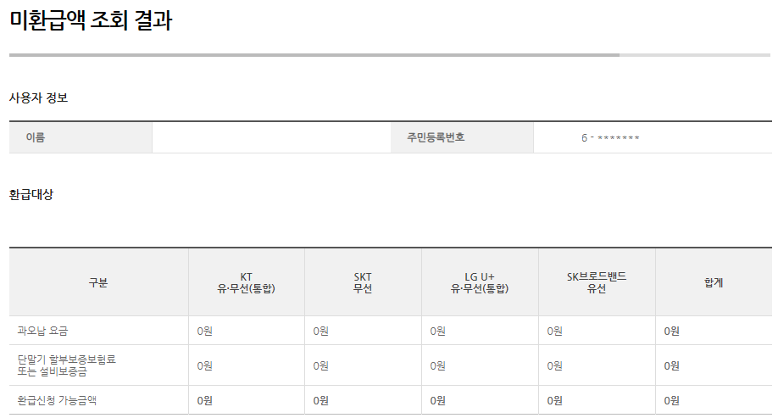
Task: Click KT amount in 단말기 할부보증보험료 row
Action: coord(204,366)
